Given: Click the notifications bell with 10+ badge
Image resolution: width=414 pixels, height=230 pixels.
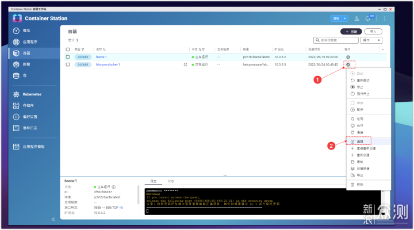Looking at the screenshot, I should click(369, 18).
